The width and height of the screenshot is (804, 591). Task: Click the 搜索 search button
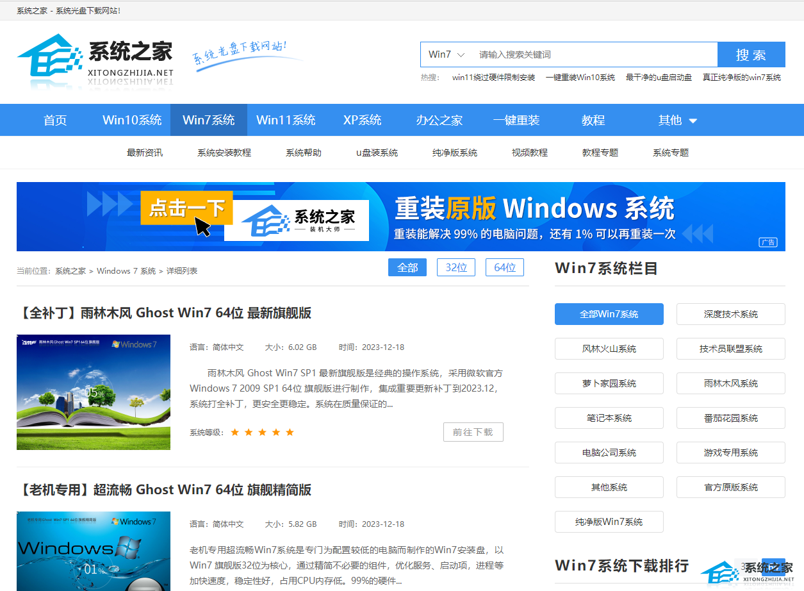(751, 54)
